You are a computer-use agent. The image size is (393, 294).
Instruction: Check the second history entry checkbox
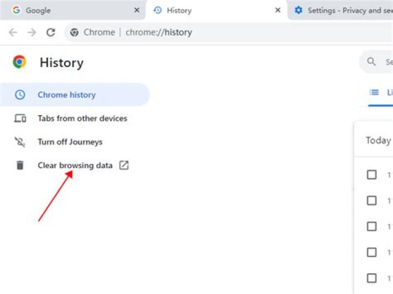pyautogui.click(x=372, y=200)
